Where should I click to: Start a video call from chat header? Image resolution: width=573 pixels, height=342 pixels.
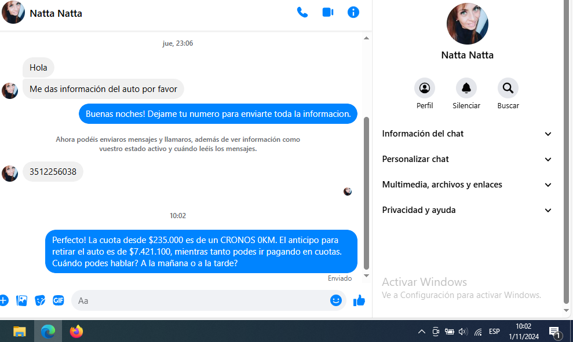[x=328, y=12]
